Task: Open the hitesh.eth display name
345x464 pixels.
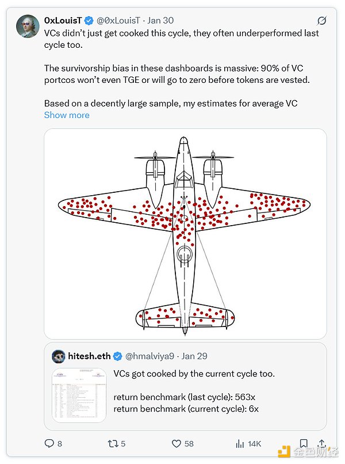Action: 89,356
